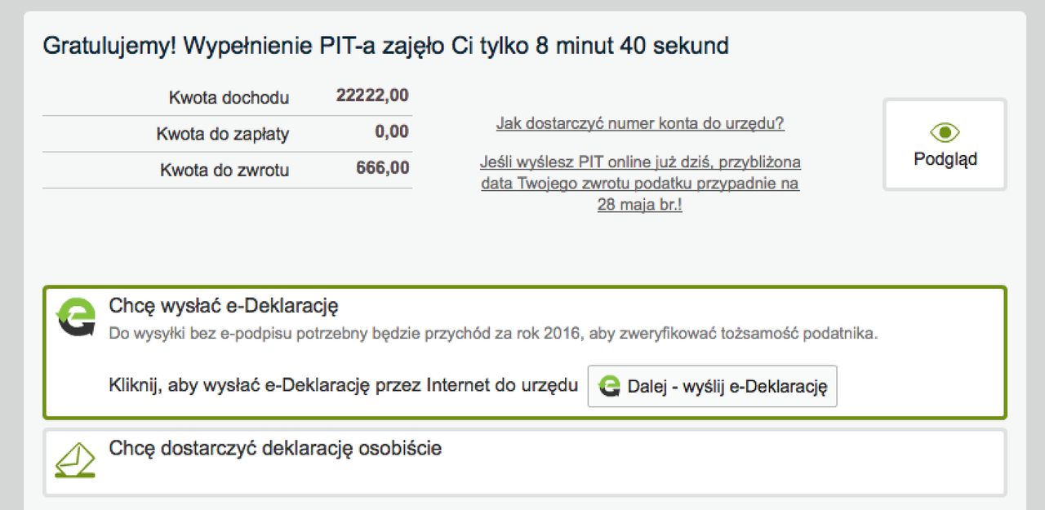This screenshot has height=510, width=1045.
Task: Click the Kwota do zwrotu amount 666,00
Action: click(382, 170)
